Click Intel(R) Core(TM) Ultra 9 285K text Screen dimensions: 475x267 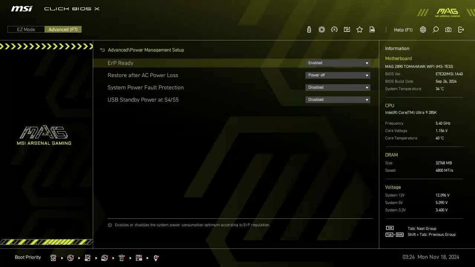point(411,113)
